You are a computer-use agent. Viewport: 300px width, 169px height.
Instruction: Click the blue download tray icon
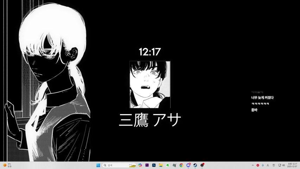click(x=263, y=165)
